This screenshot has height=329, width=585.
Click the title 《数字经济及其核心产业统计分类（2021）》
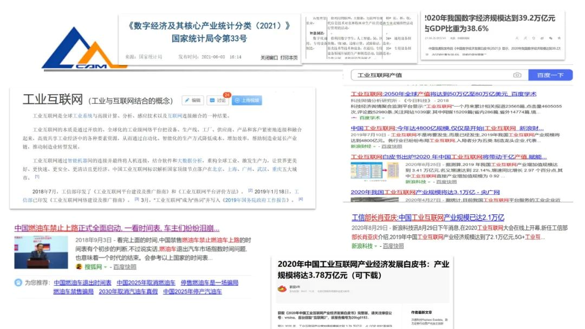pos(209,26)
